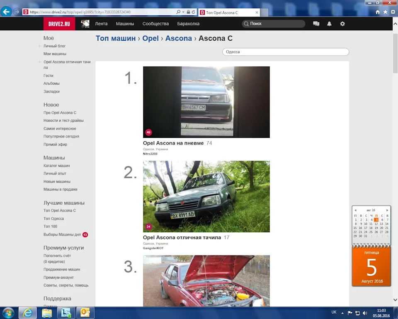Open File Explorer folder from the taskbar

[47, 313]
